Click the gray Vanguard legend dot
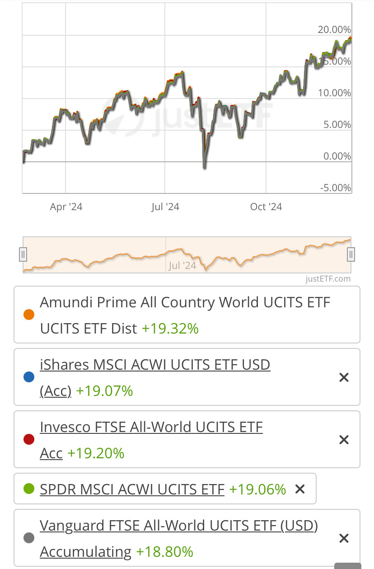 click(x=29, y=538)
